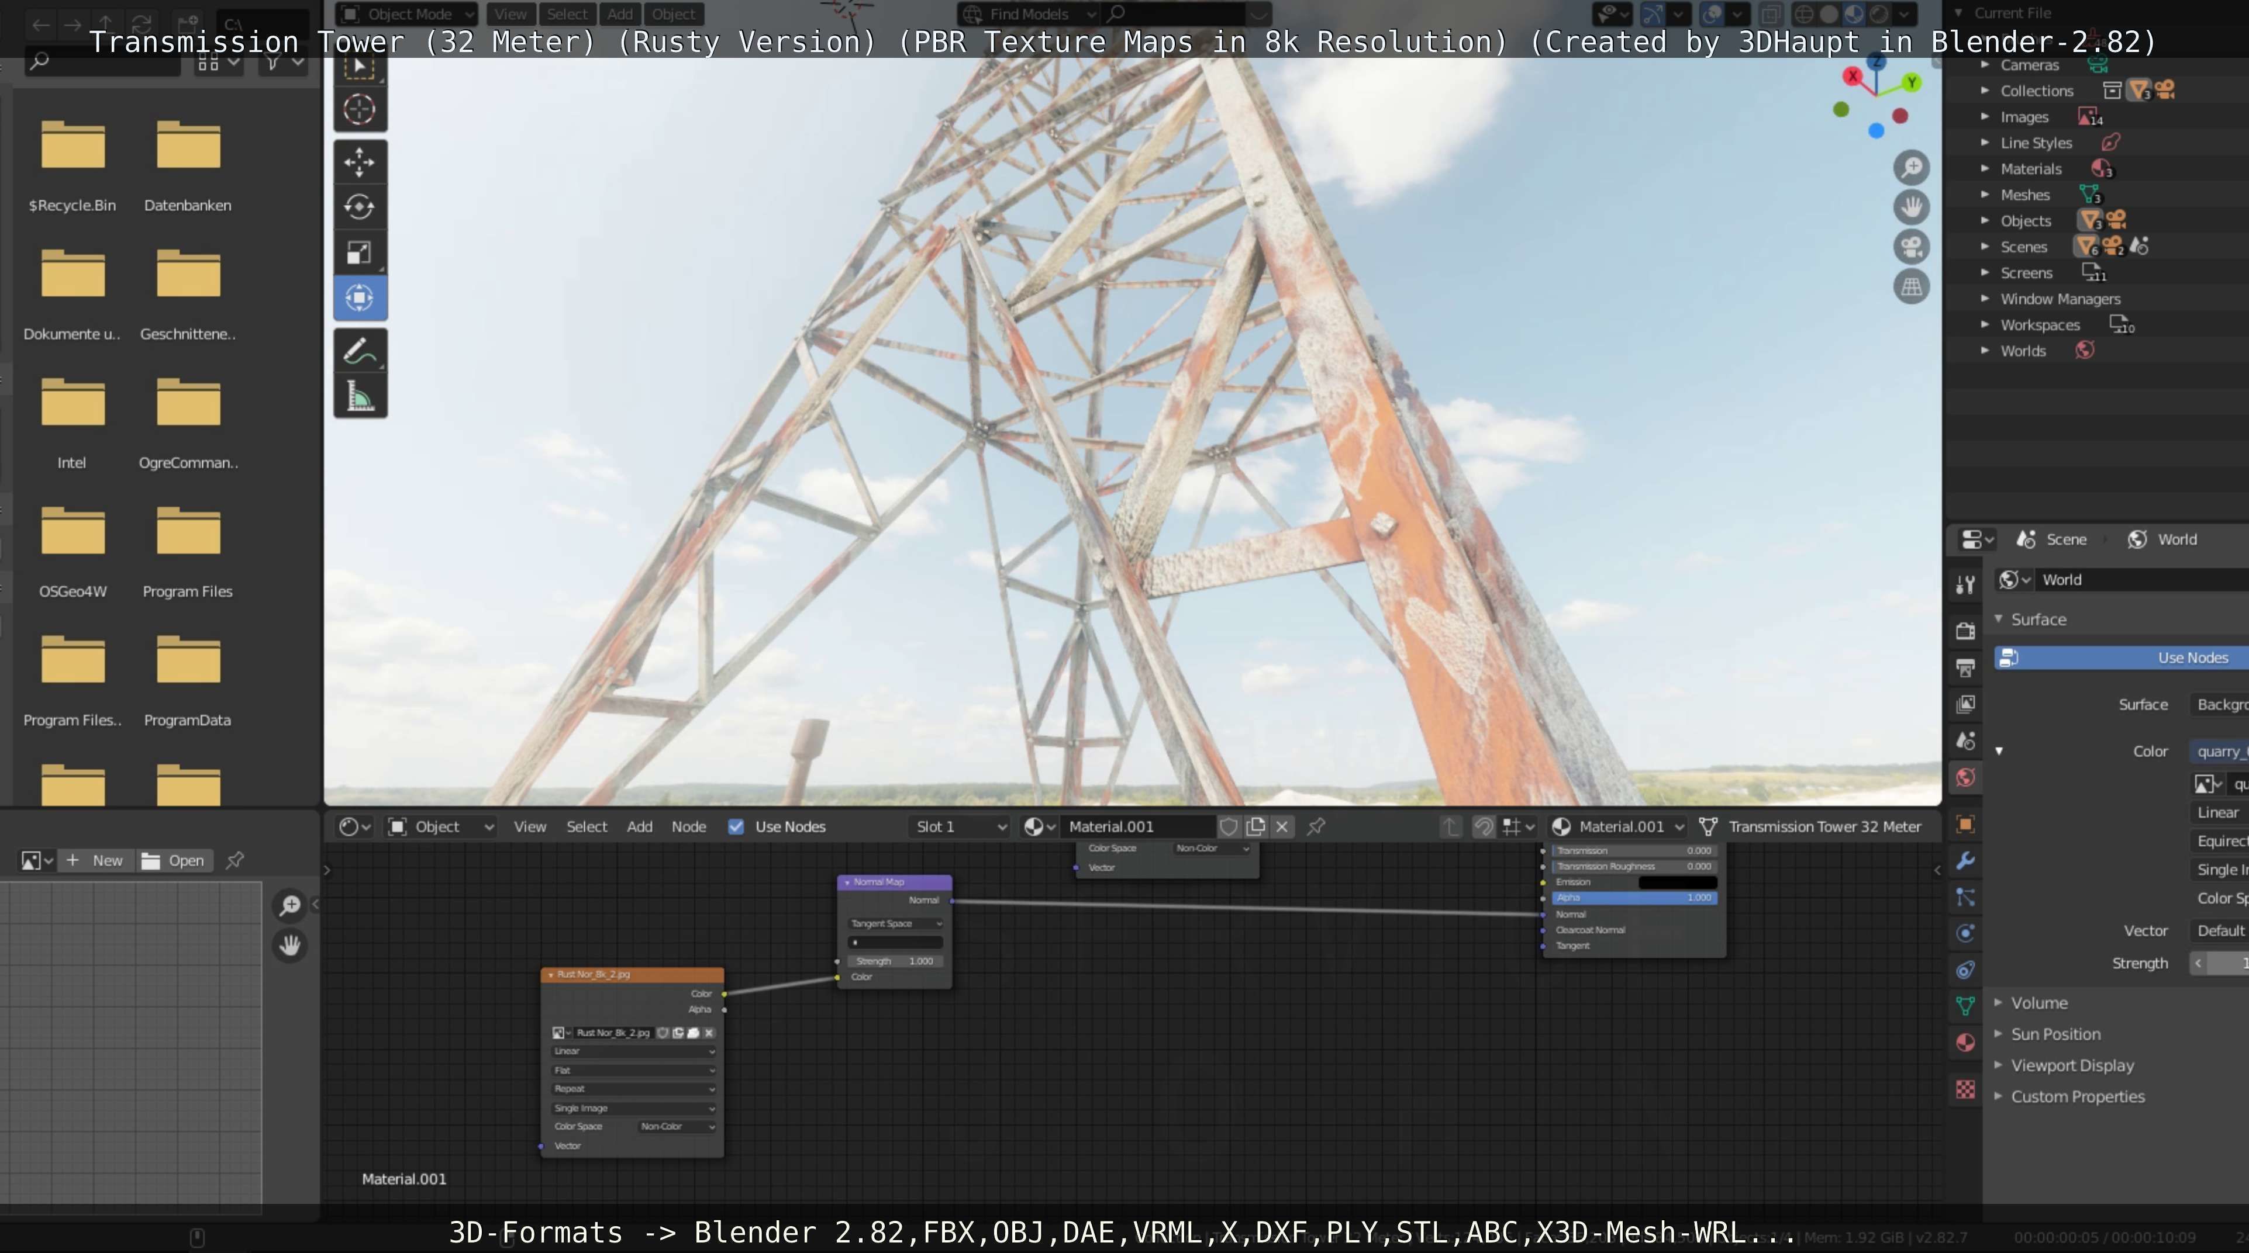Screen dimensions: 2249x1253
Task: Open the Modifiers properties tab
Action: click(x=1965, y=860)
